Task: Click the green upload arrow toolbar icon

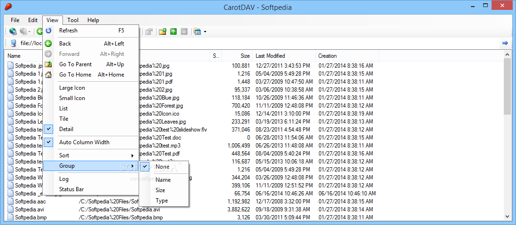Action: (x=173, y=31)
